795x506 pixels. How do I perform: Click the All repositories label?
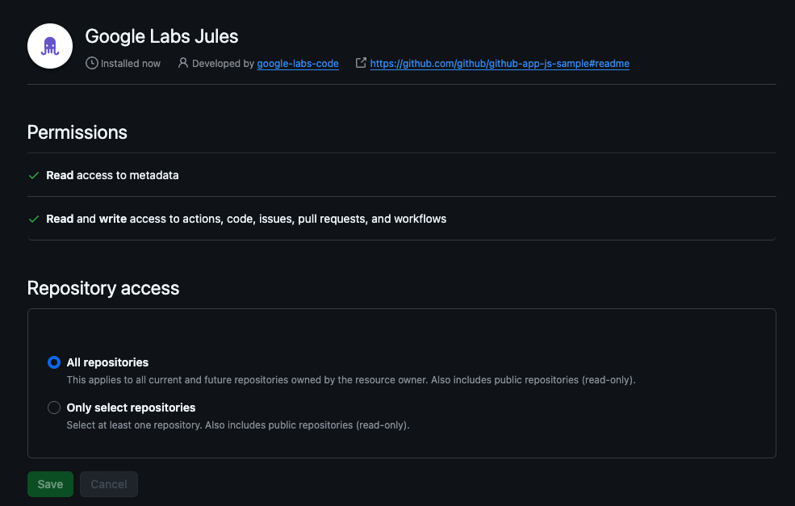107,362
